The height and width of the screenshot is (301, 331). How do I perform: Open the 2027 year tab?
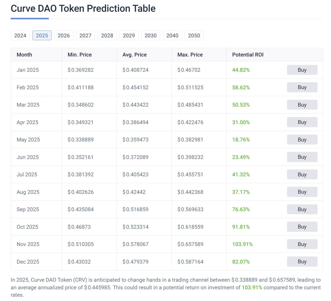pyautogui.click(x=85, y=35)
